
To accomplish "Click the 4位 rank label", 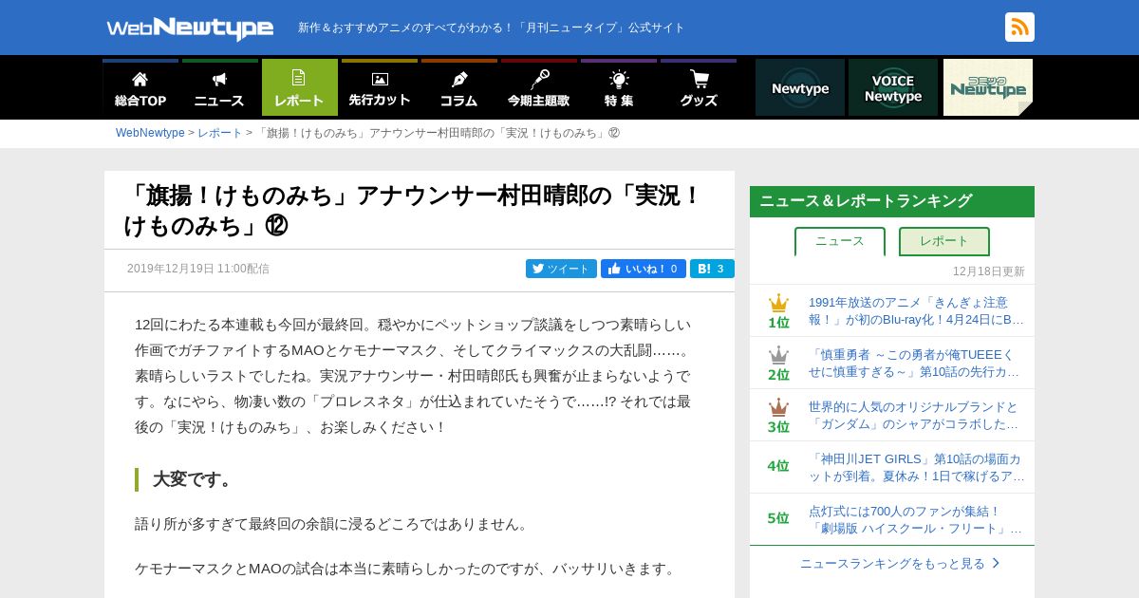I will [778, 466].
